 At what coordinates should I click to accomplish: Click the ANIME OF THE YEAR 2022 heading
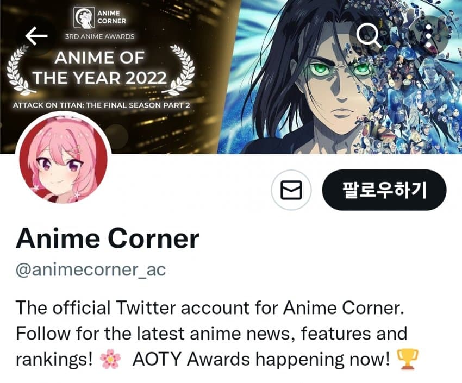(99, 68)
